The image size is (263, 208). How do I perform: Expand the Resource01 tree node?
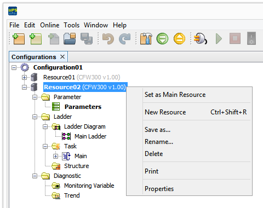(24, 77)
